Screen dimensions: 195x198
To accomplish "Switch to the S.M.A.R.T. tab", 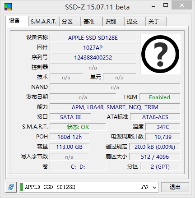I will coord(44,22).
